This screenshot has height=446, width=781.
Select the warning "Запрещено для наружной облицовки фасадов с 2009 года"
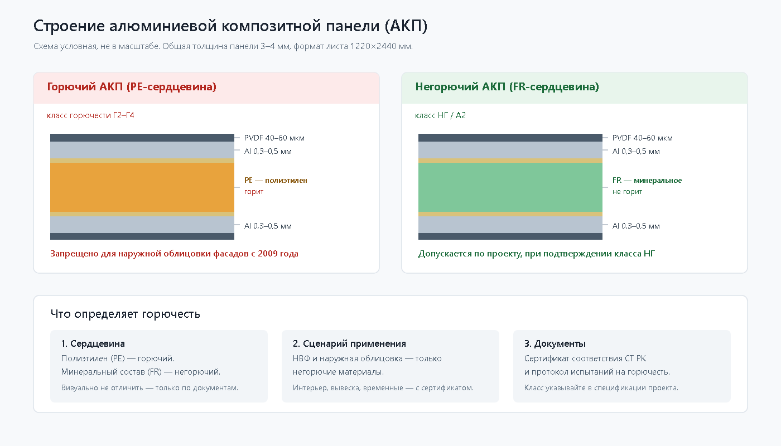click(x=174, y=254)
